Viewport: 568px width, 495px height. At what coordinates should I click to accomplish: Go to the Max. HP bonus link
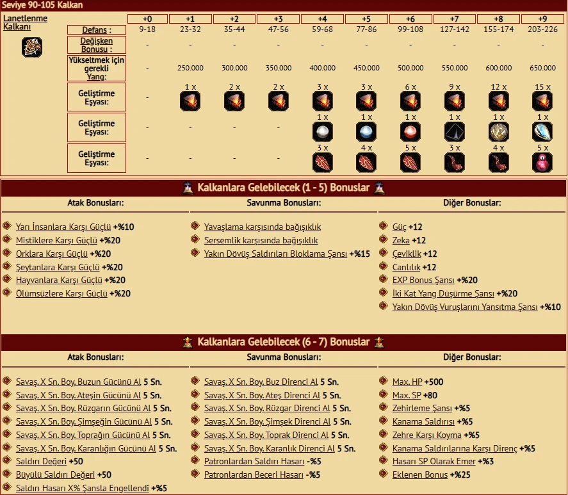(409, 382)
